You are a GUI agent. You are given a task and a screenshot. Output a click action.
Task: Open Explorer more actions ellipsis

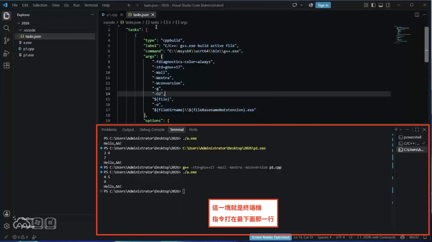tap(92, 15)
